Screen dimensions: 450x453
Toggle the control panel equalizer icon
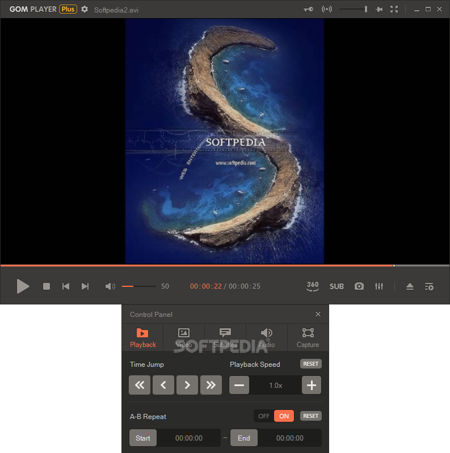pos(379,286)
